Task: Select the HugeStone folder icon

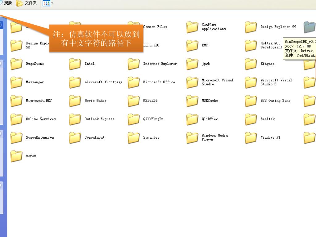Action: 16,64
